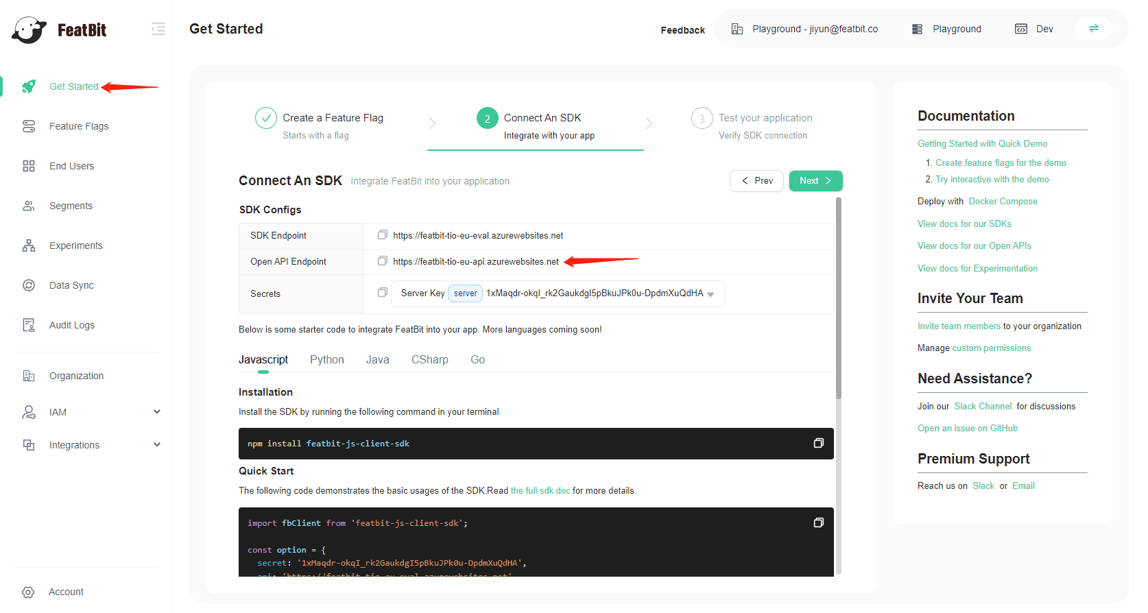
Task: Copy the Server Key secret
Action: [383, 293]
